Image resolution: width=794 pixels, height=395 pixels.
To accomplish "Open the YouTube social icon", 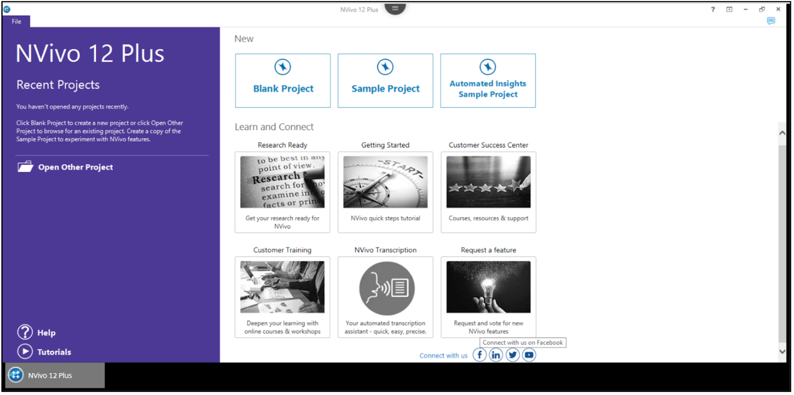I will click(x=529, y=355).
